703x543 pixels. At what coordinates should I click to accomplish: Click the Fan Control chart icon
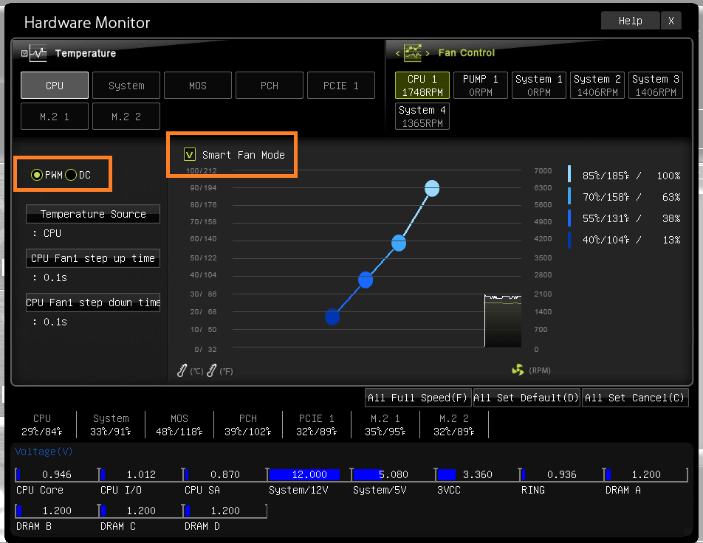pyautogui.click(x=413, y=53)
